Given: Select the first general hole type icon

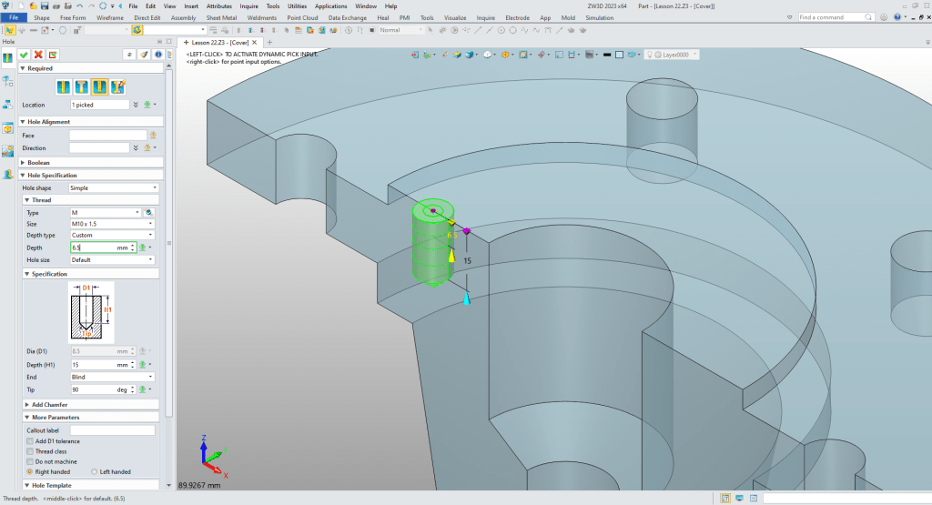Looking at the screenshot, I should tap(63, 87).
